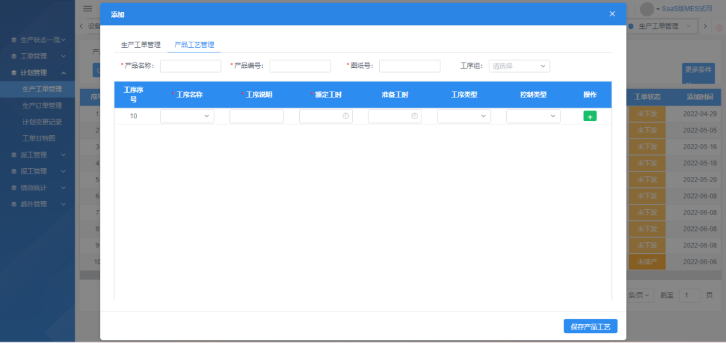Close the 添加 dialog with the X
This screenshot has height=343, width=726.
click(612, 14)
